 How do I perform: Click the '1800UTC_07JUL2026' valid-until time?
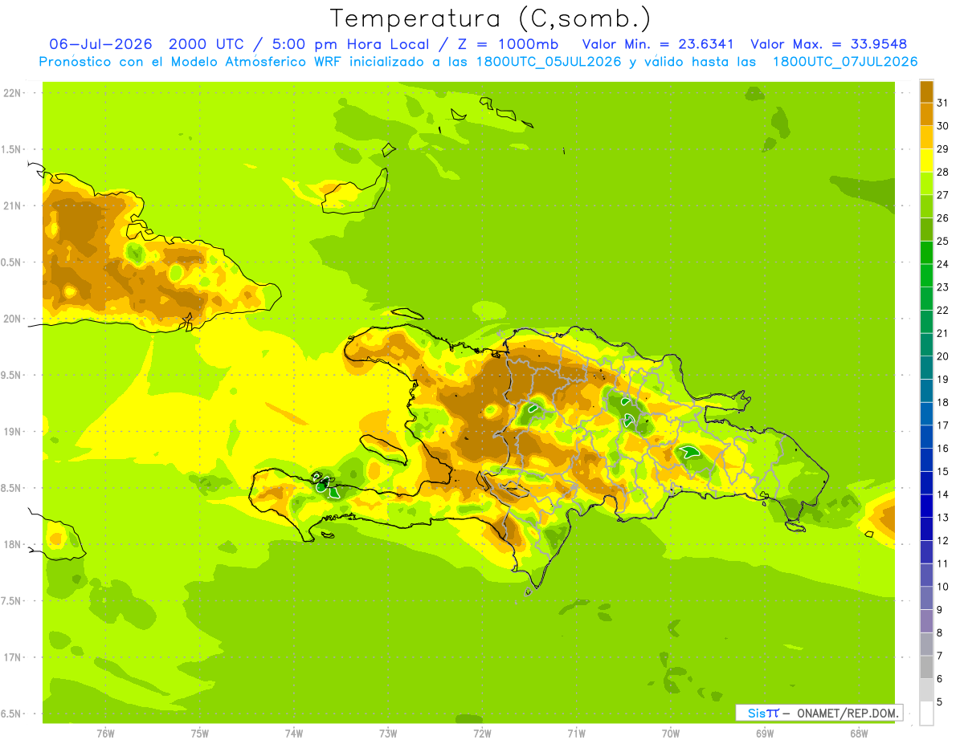[845, 62]
